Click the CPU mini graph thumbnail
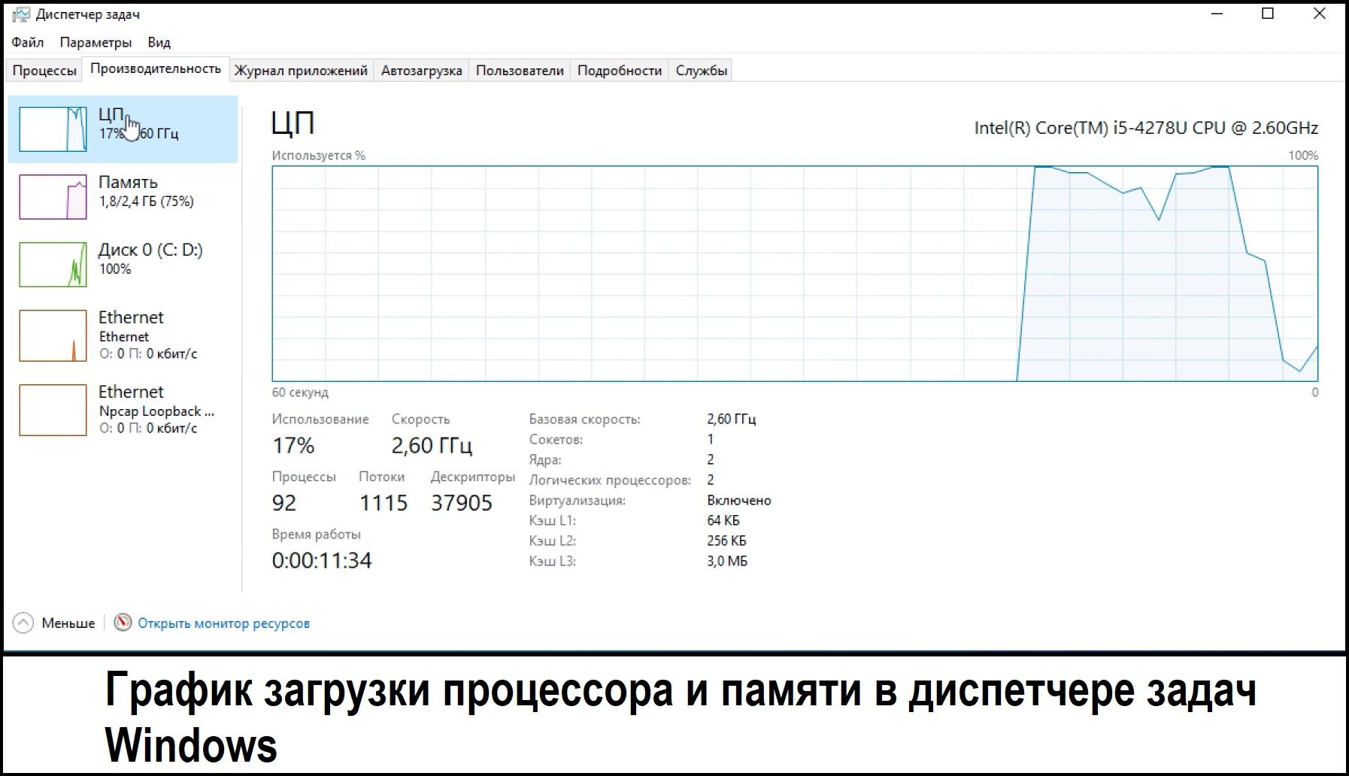1349x776 pixels. click(53, 129)
